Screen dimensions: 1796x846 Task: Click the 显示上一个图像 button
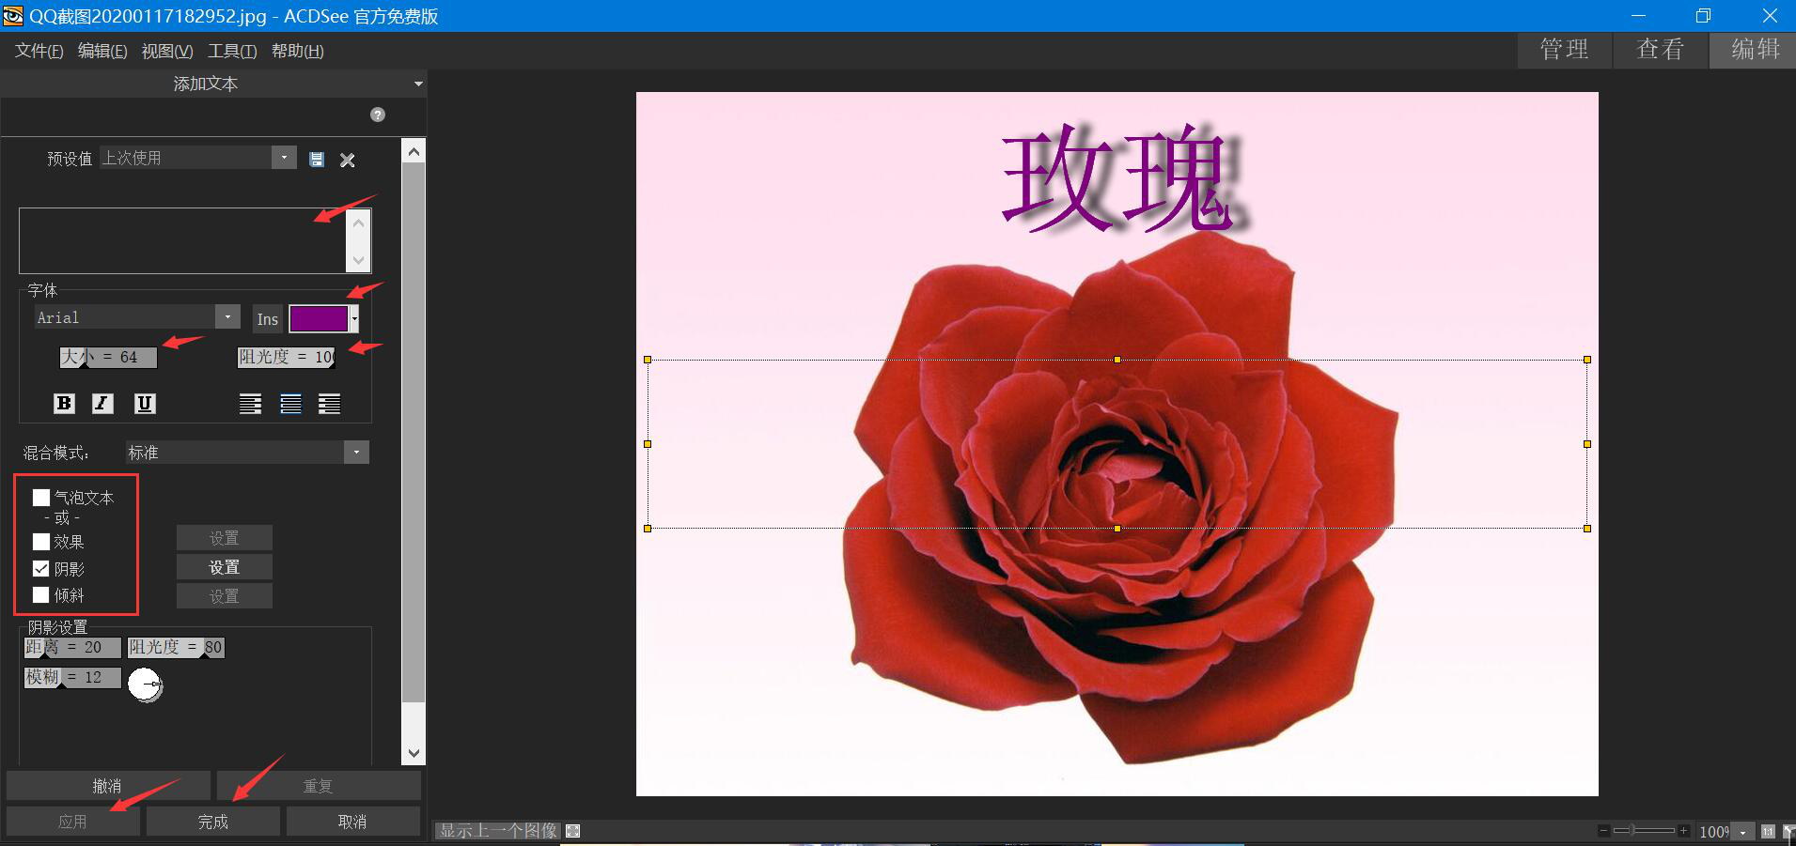pos(498,831)
